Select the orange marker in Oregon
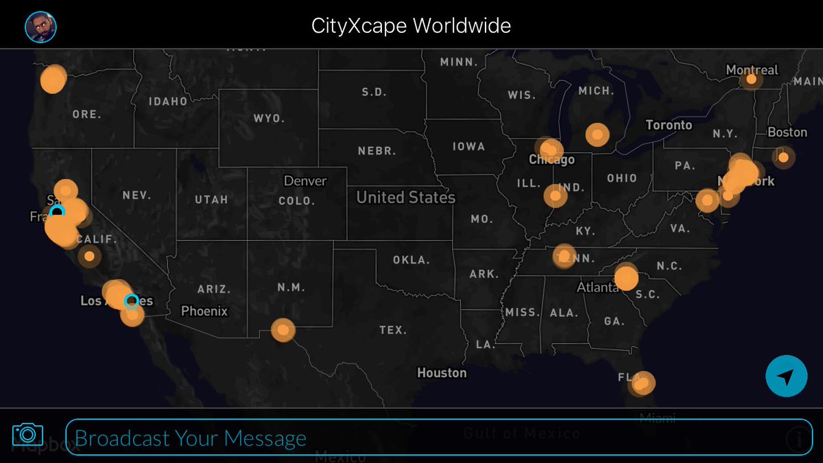The height and width of the screenshot is (463, 823). click(x=53, y=80)
